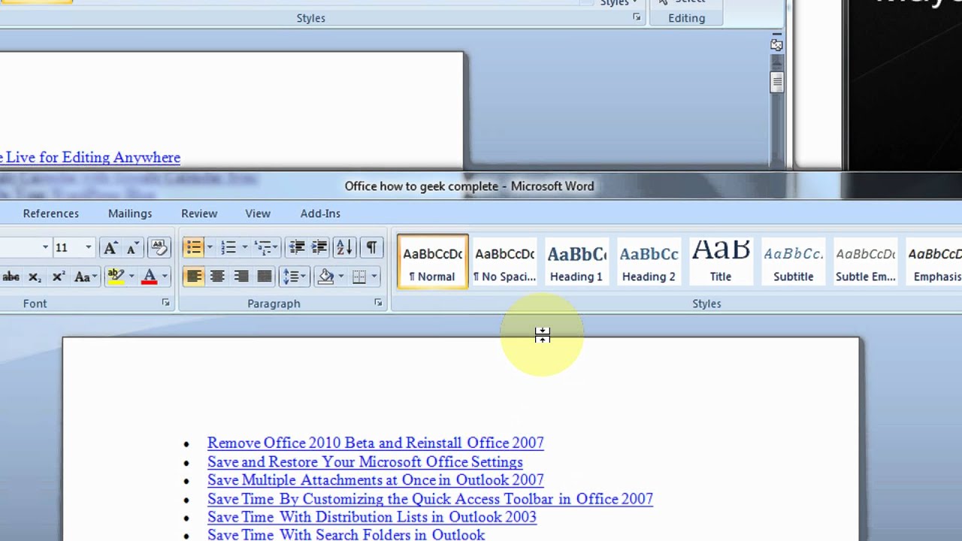Increase paragraph indent
The image size is (962, 541).
(x=319, y=247)
